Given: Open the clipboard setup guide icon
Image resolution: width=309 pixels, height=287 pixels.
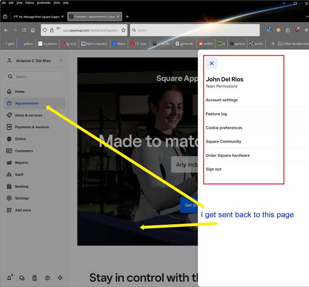Looking at the screenshot, I should click(35, 278).
